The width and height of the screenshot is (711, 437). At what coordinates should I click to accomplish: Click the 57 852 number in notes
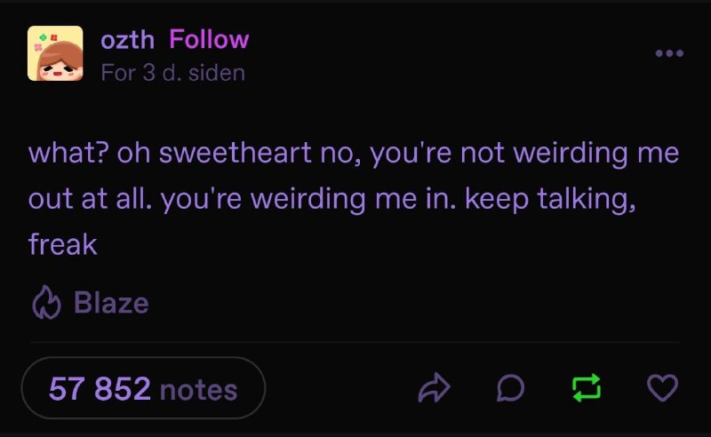(x=100, y=388)
